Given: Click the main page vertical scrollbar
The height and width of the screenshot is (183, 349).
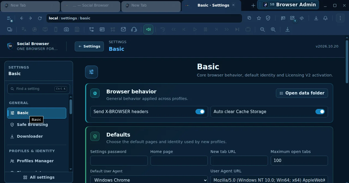Looking at the screenshot, I should [347, 62].
